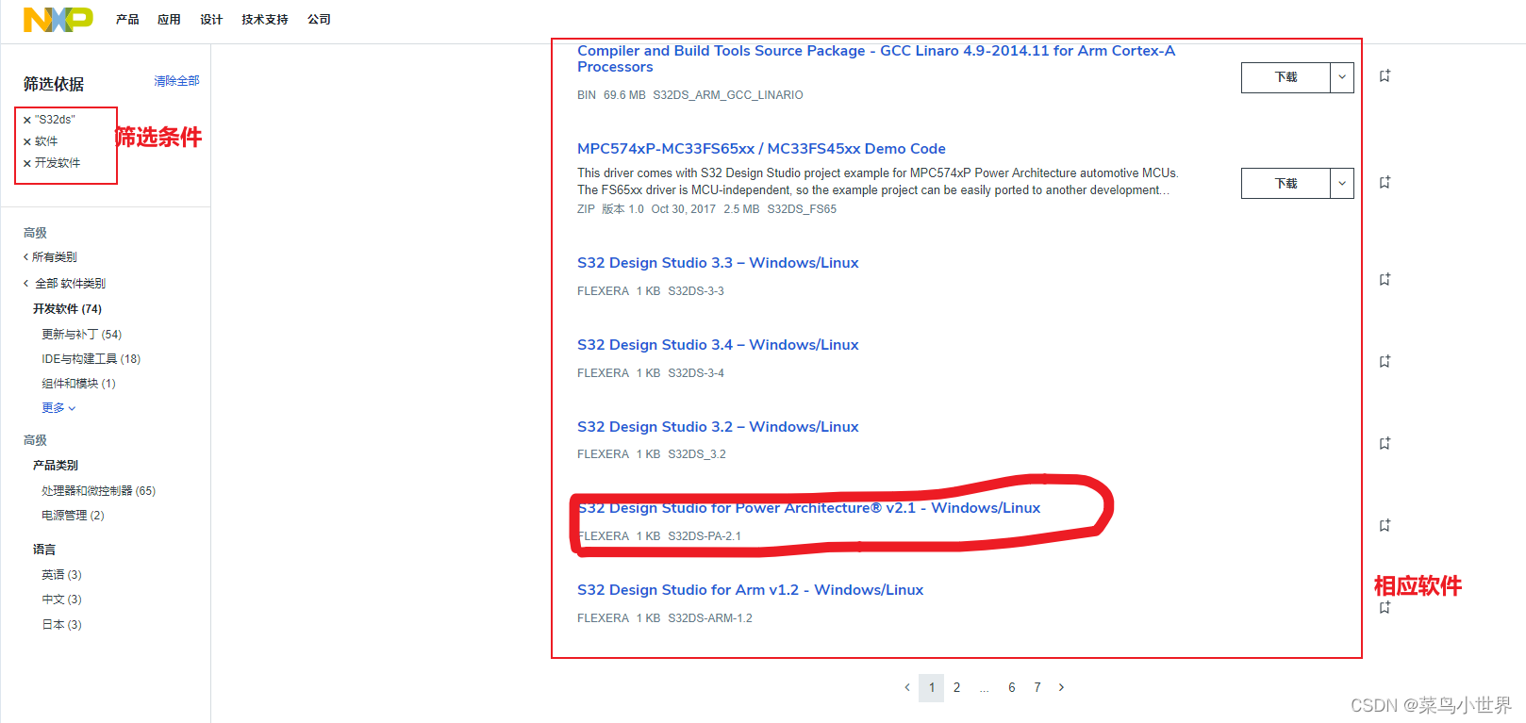
Task: Open S32 Design Studio for Power Architecture v2.1
Action: (809, 508)
